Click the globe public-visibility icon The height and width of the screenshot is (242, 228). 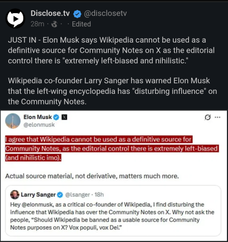click(54, 24)
